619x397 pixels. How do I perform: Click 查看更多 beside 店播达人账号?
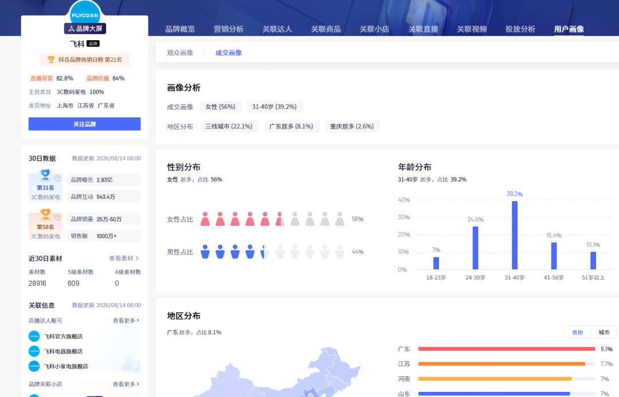pyautogui.click(x=126, y=320)
